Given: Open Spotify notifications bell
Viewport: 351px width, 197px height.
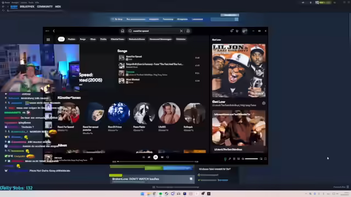Looking at the screenshot, I should pyautogui.click(x=231, y=31).
